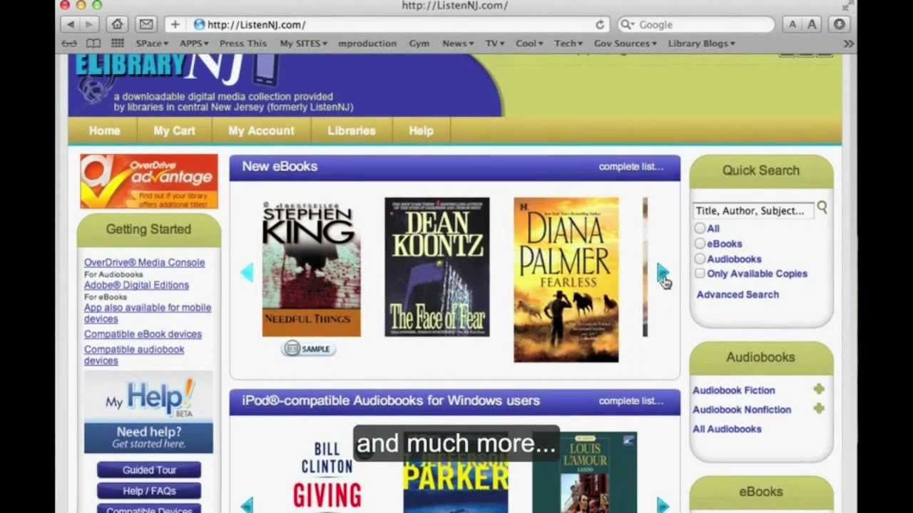913x513 pixels.
Task: Open Dean Koontz Face of Fear cover
Action: point(437,267)
